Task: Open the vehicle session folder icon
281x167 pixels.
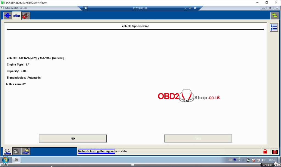Action: pyautogui.click(x=26, y=151)
